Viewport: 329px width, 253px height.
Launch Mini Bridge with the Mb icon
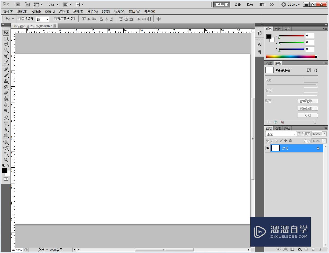tap(27, 5)
